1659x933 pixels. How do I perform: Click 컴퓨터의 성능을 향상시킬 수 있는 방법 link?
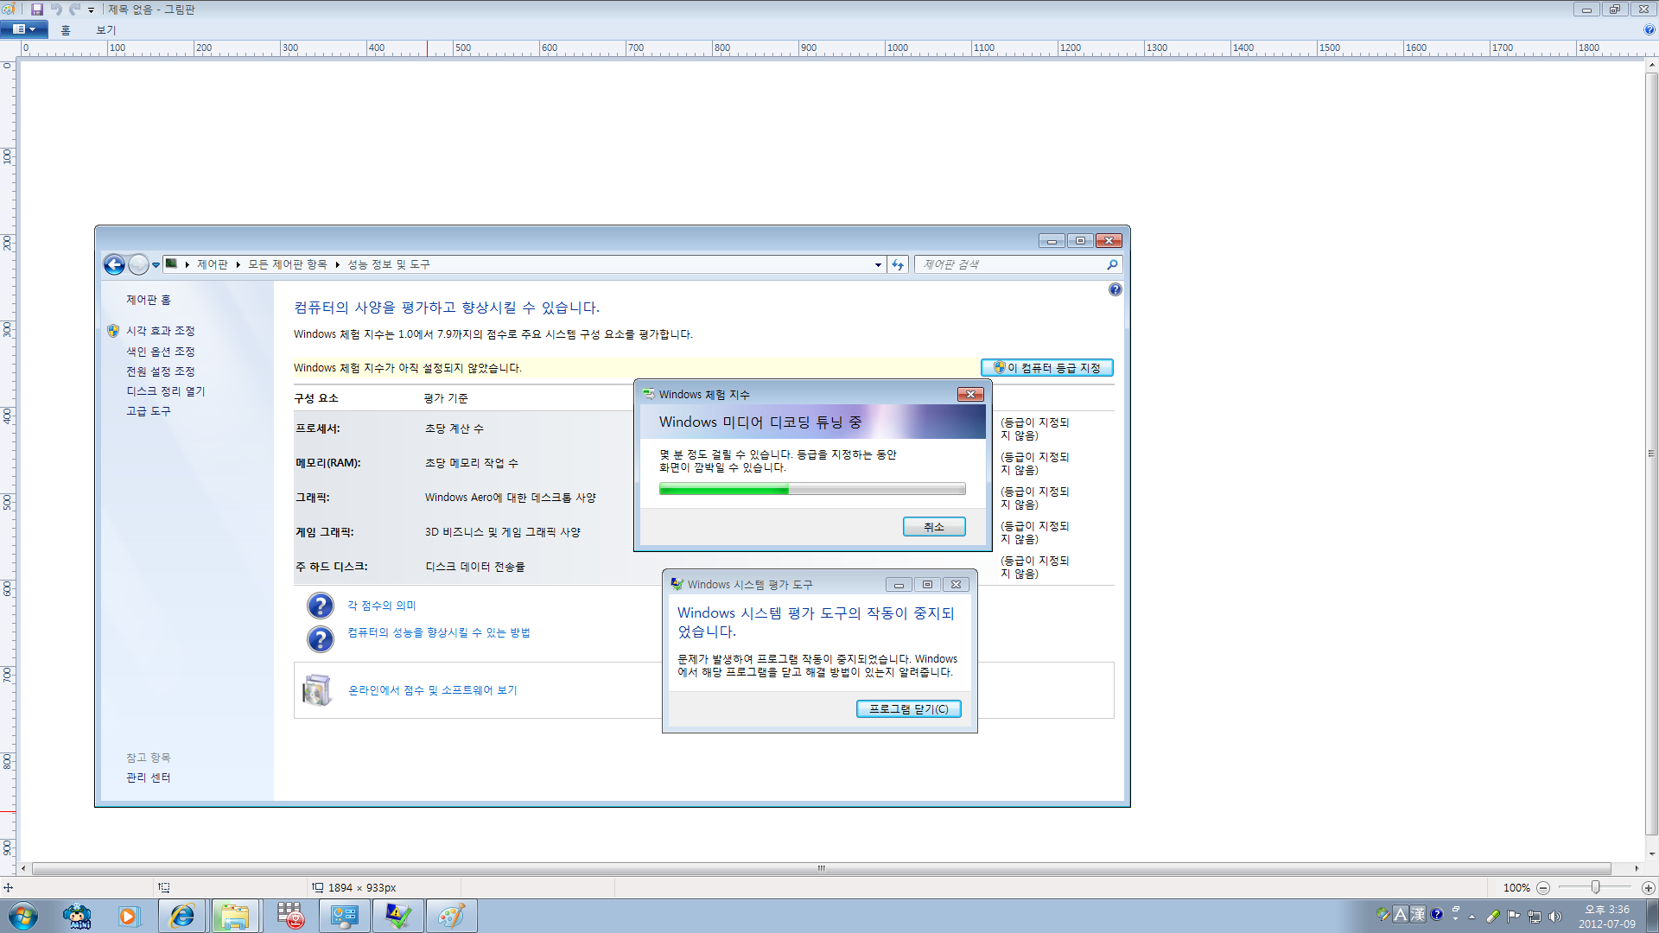[x=439, y=632]
